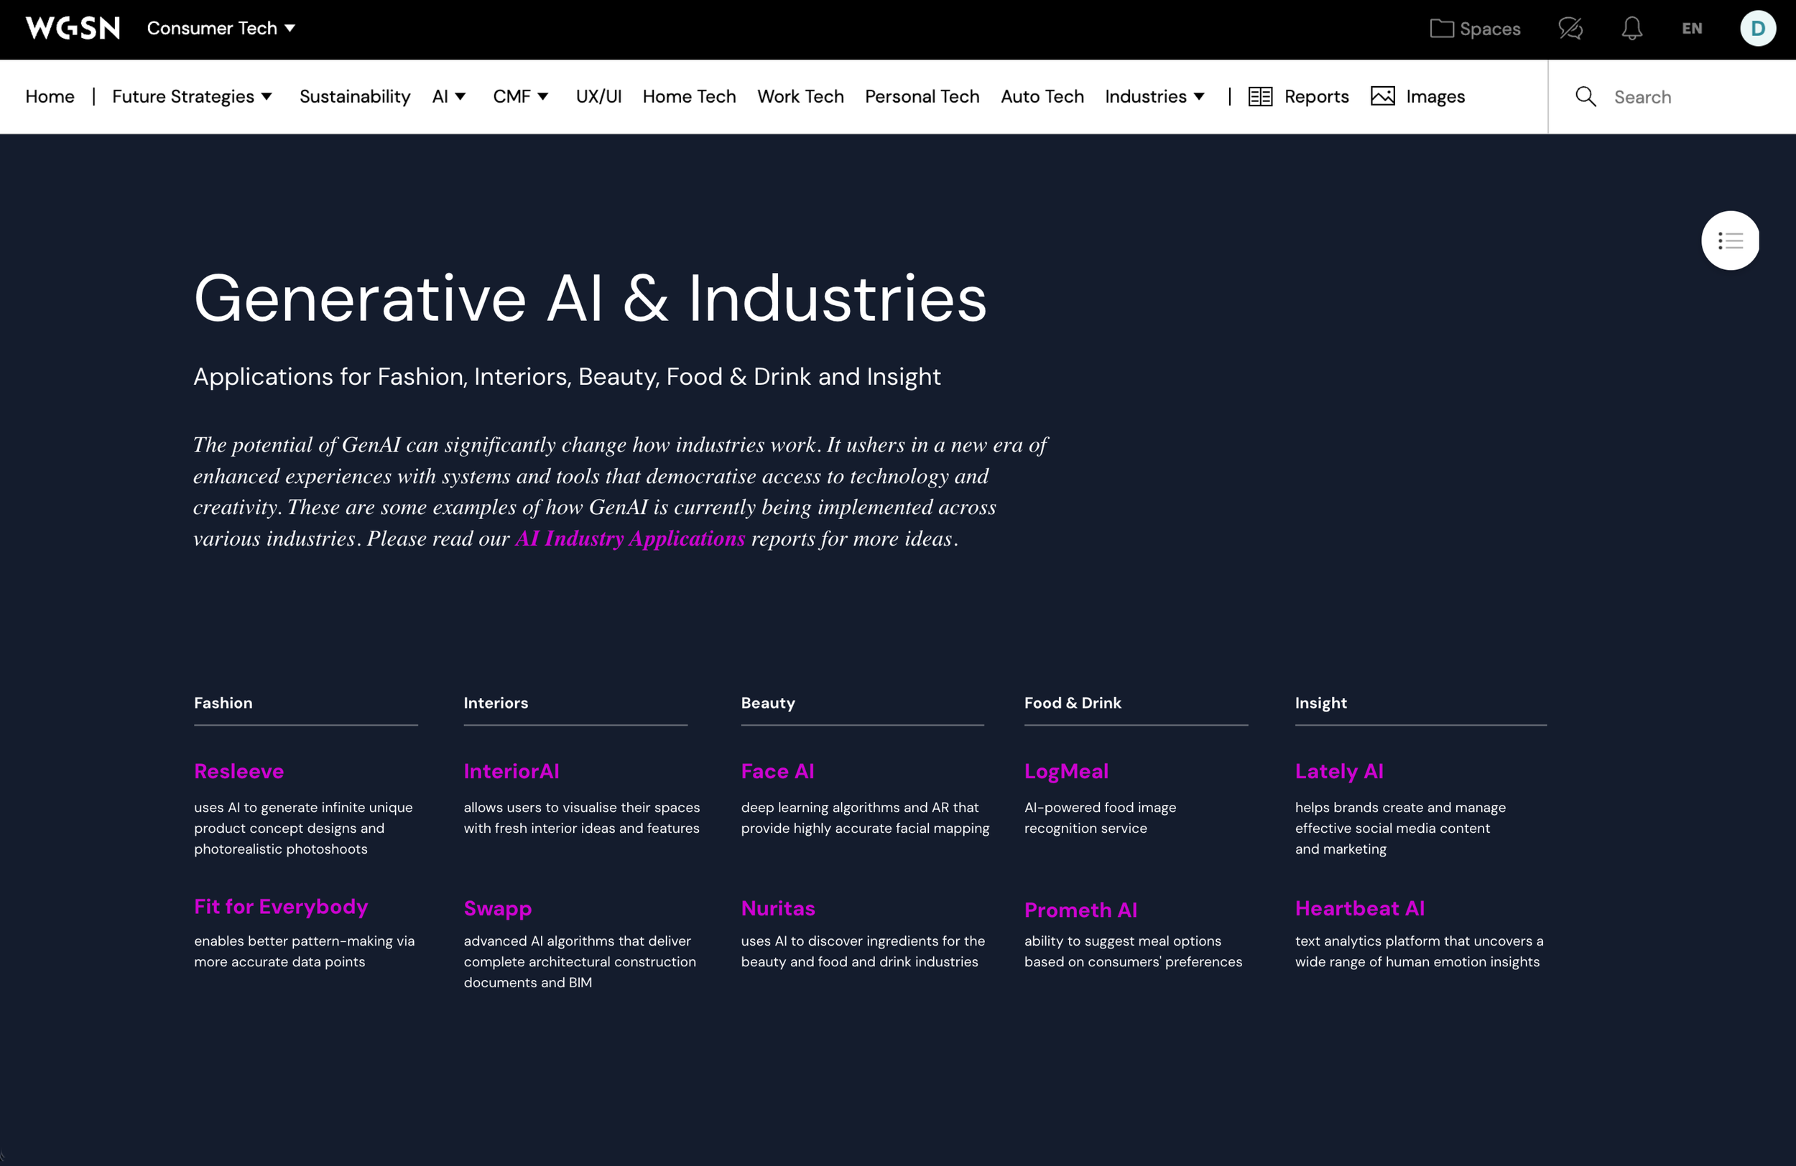Open the Resleeve link

(239, 771)
